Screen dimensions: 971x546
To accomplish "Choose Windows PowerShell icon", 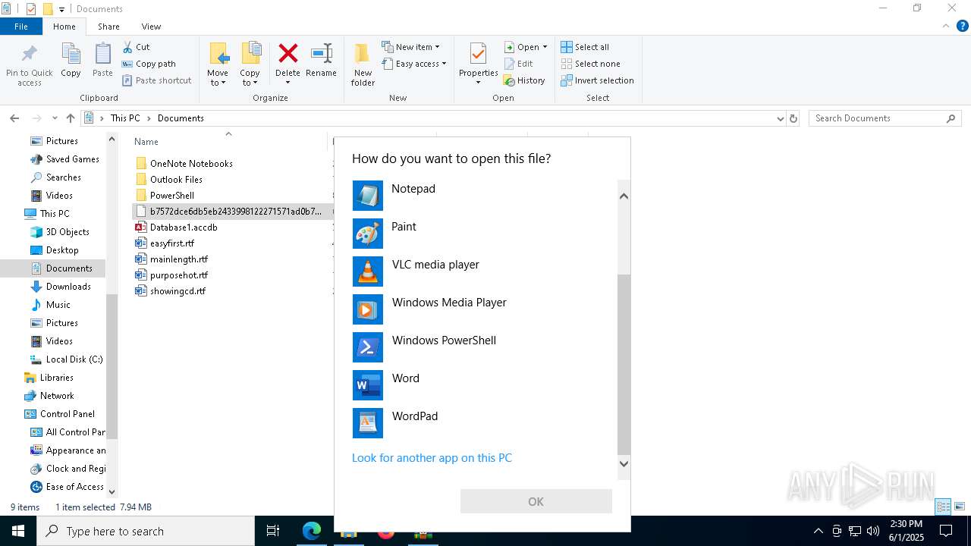I will [x=368, y=347].
